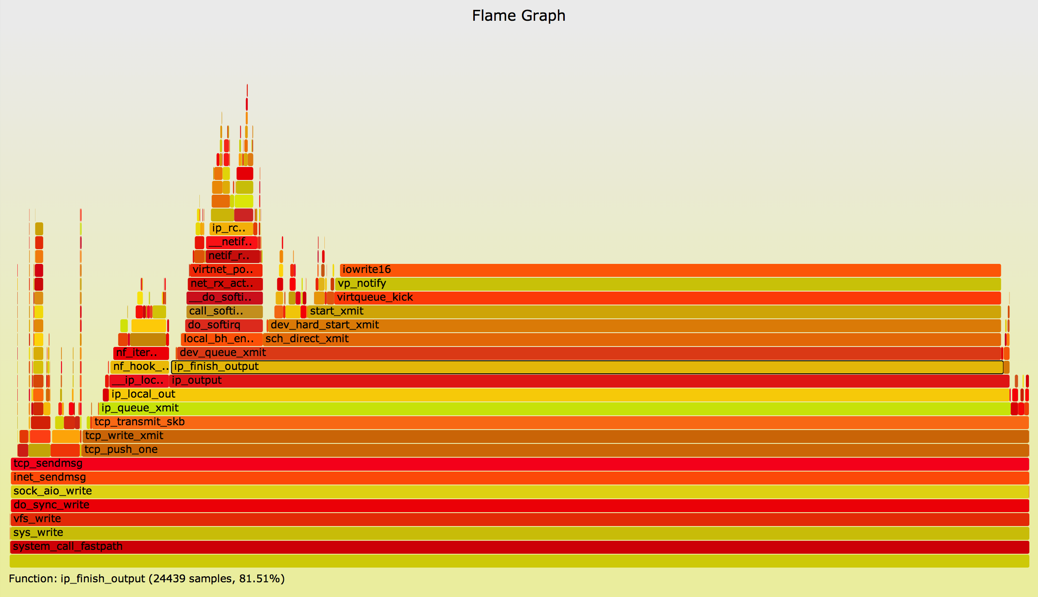The image size is (1038, 597).
Task: Click the sock_aio_write frame
Action: (519, 491)
